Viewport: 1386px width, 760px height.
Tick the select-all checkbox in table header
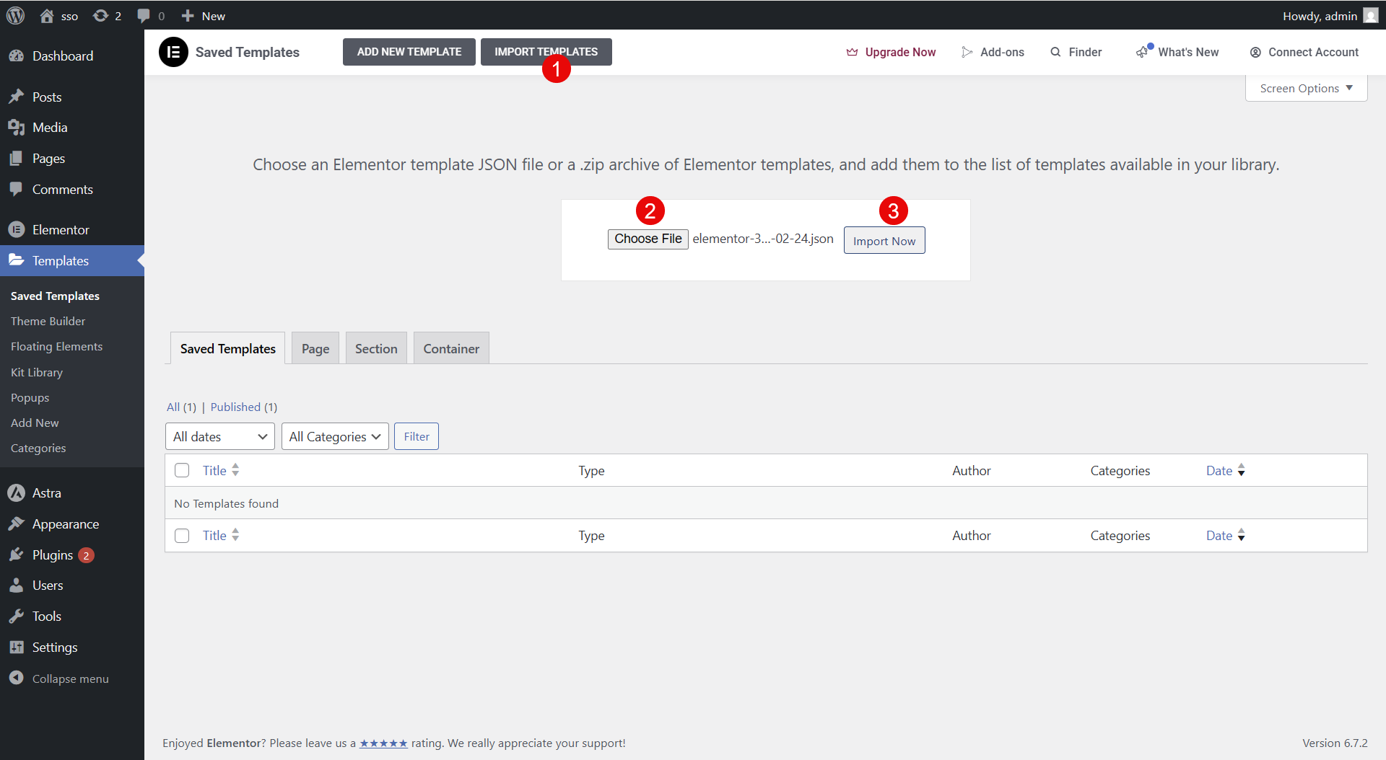182,470
